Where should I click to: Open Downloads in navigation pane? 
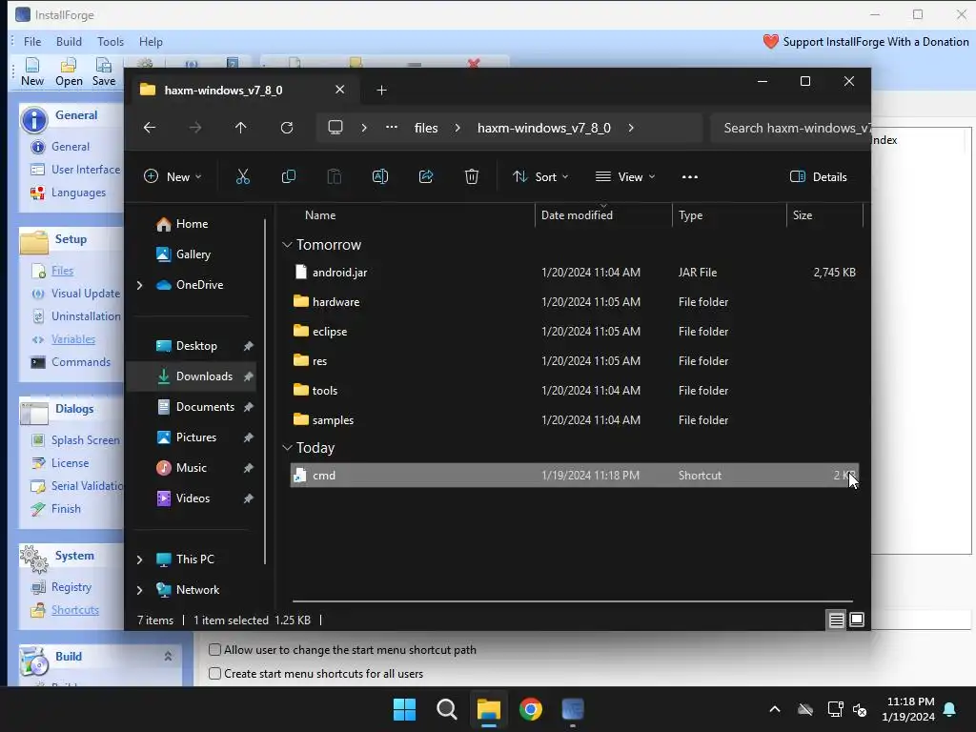(x=191, y=376)
